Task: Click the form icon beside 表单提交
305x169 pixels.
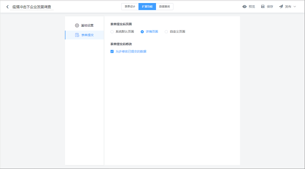Action: [x=77, y=35]
